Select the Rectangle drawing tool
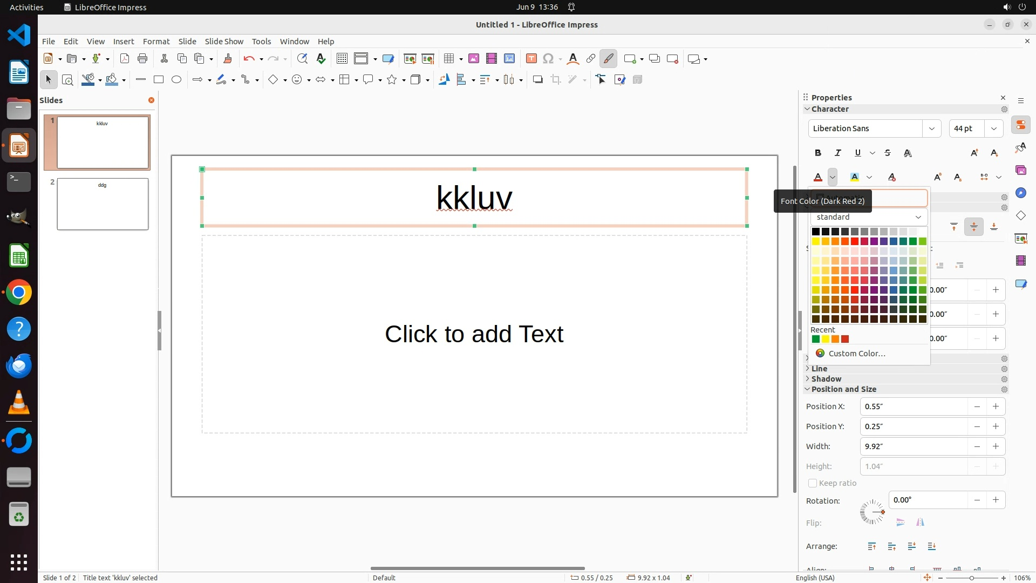Viewport: 1036px width, 583px height. pos(159,80)
